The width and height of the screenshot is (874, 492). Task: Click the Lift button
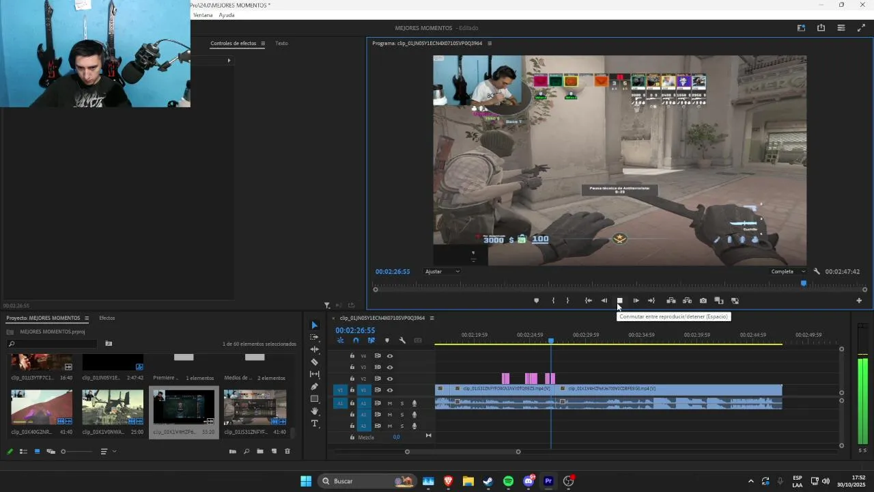tap(671, 301)
